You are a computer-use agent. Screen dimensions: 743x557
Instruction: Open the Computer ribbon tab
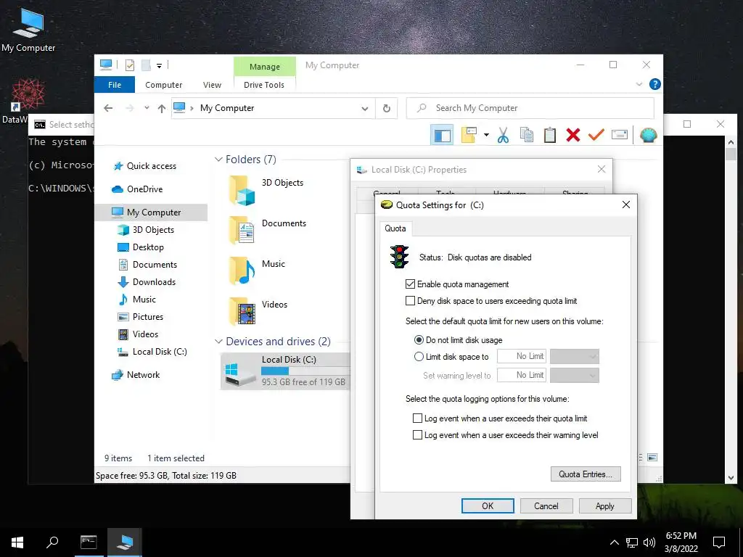click(163, 85)
